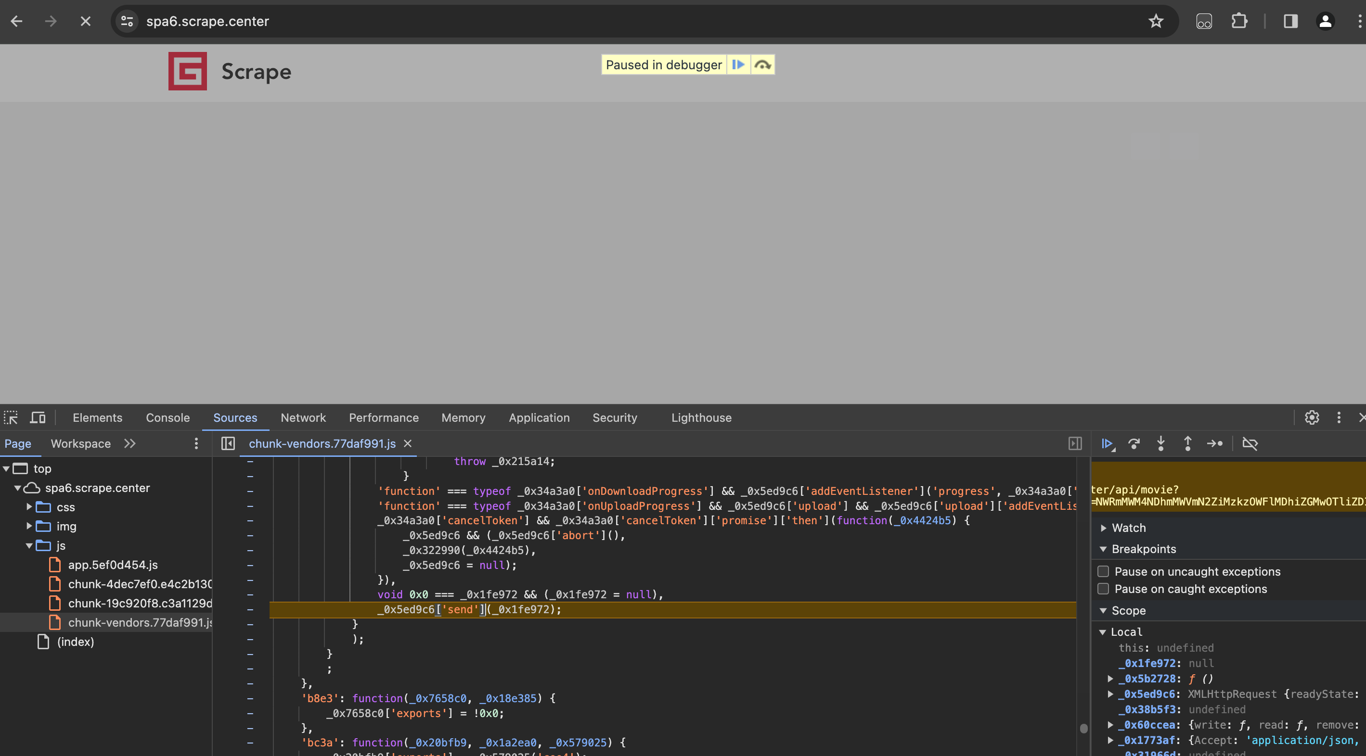Enable Pause on uncaught exceptions
Screen dimensions: 1366x756
tap(1104, 572)
